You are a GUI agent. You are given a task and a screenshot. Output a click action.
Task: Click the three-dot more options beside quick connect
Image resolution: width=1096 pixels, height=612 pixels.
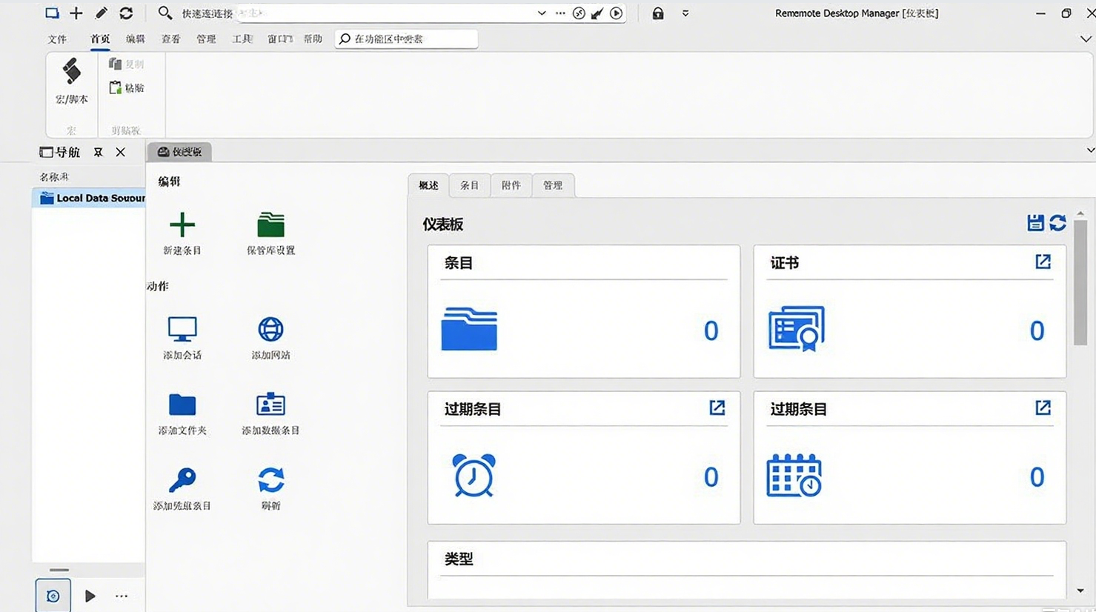[560, 13]
